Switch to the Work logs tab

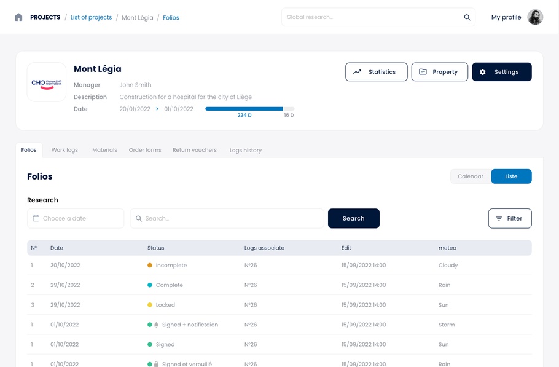pos(64,150)
